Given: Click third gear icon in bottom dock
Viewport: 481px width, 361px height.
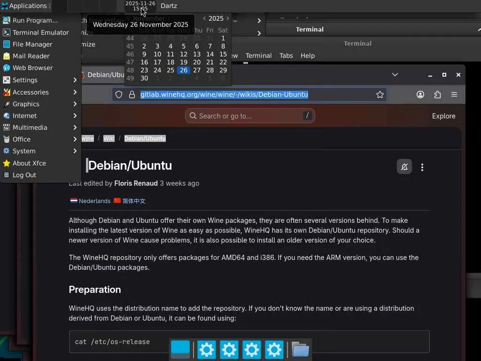Looking at the screenshot, I should tap(252, 349).
